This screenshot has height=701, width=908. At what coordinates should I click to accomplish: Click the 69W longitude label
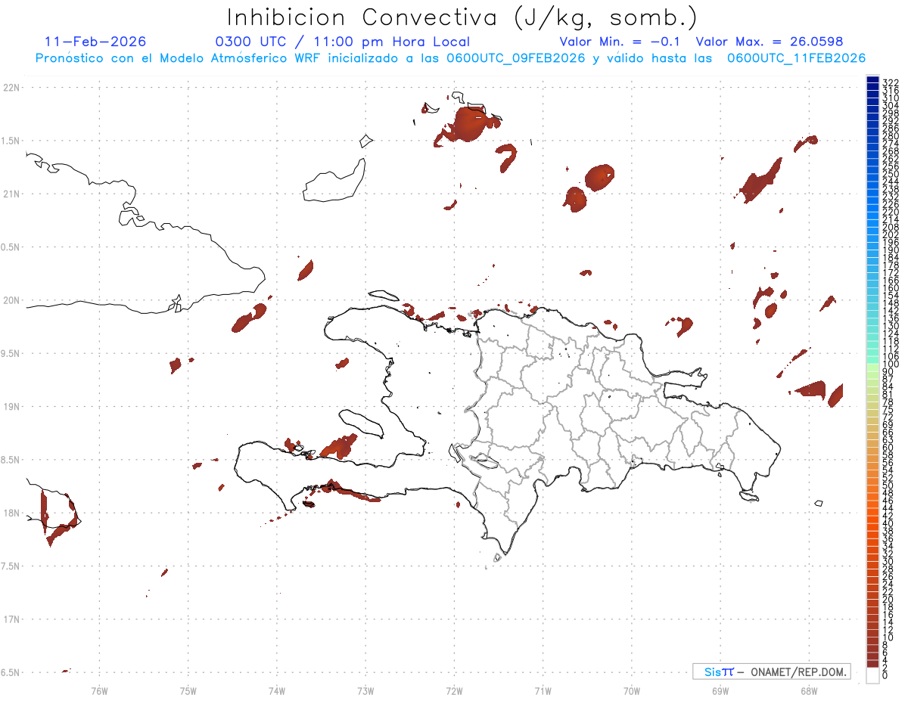(x=720, y=690)
